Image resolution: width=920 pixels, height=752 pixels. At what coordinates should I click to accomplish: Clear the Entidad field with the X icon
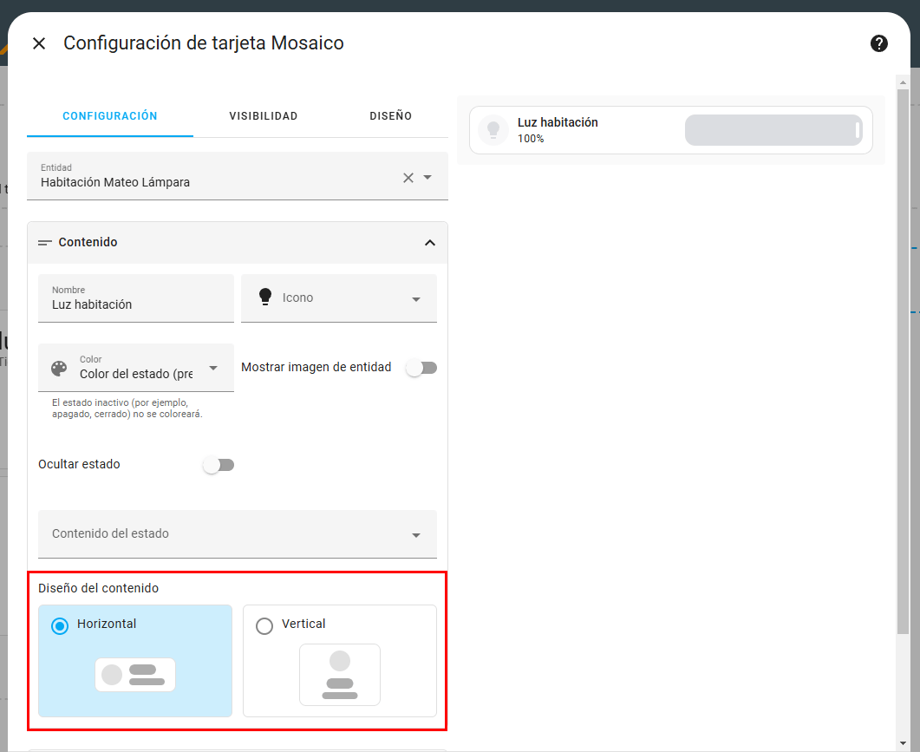(408, 178)
